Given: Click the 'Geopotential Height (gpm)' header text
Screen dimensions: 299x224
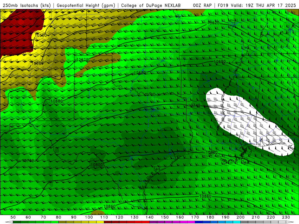Looking at the screenshot, I should [x=86, y=5].
